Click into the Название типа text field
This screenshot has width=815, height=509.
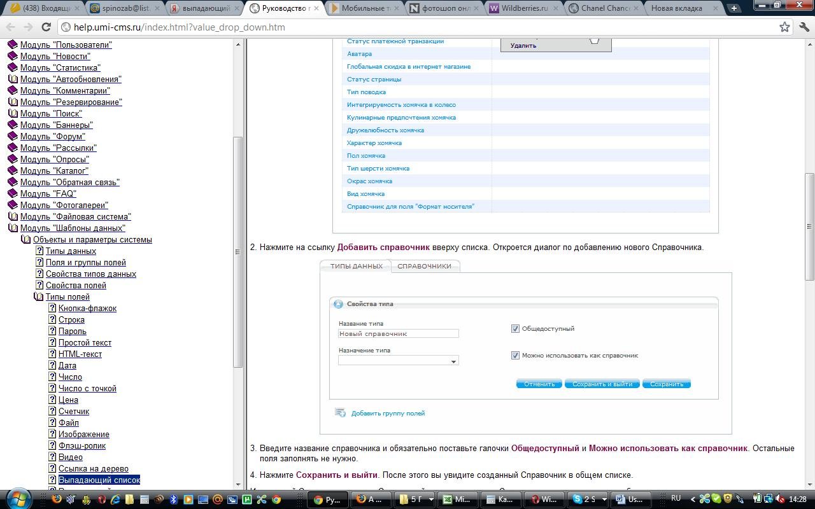[398, 333]
